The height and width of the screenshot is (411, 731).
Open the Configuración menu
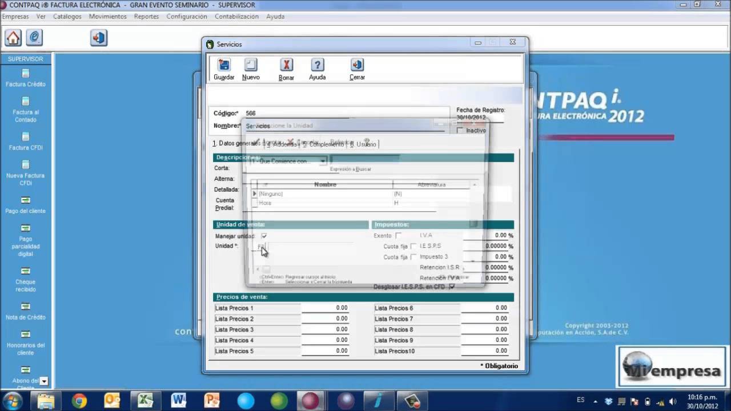pyautogui.click(x=187, y=17)
